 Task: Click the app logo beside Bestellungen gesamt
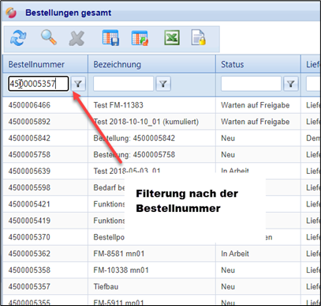coord(11,13)
